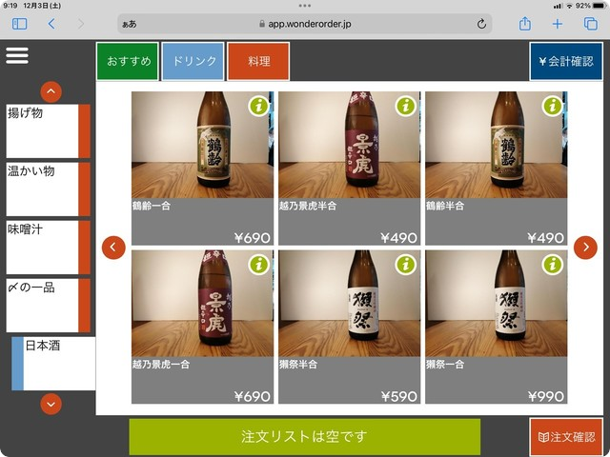Tap the ぁあ reader/text size control

tap(130, 24)
